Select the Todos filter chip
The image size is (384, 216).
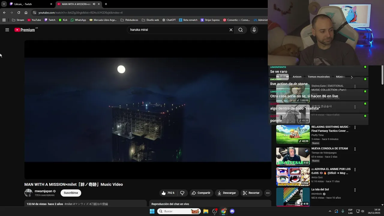(x=283, y=77)
